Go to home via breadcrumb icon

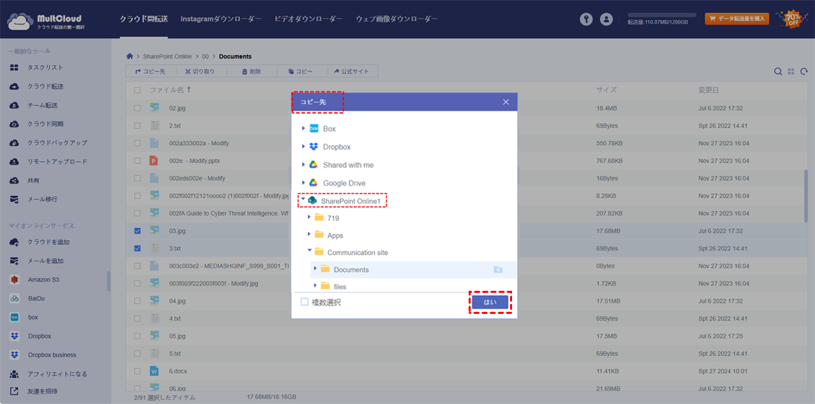pyautogui.click(x=130, y=56)
